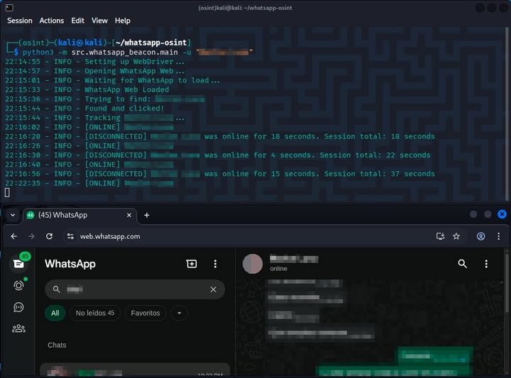Reload the WhatsApp Web page
This screenshot has height=378, width=511.
(49, 236)
